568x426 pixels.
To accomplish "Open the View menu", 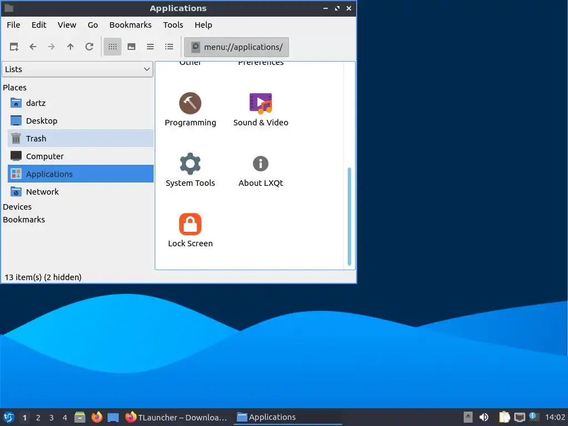I will pos(67,25).
